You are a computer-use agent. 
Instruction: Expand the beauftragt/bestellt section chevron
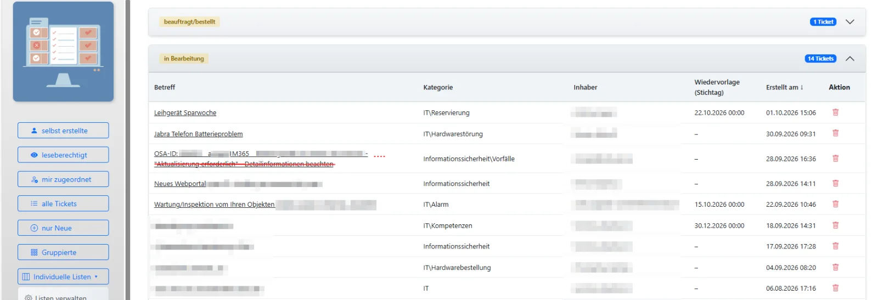pos(849,22)
